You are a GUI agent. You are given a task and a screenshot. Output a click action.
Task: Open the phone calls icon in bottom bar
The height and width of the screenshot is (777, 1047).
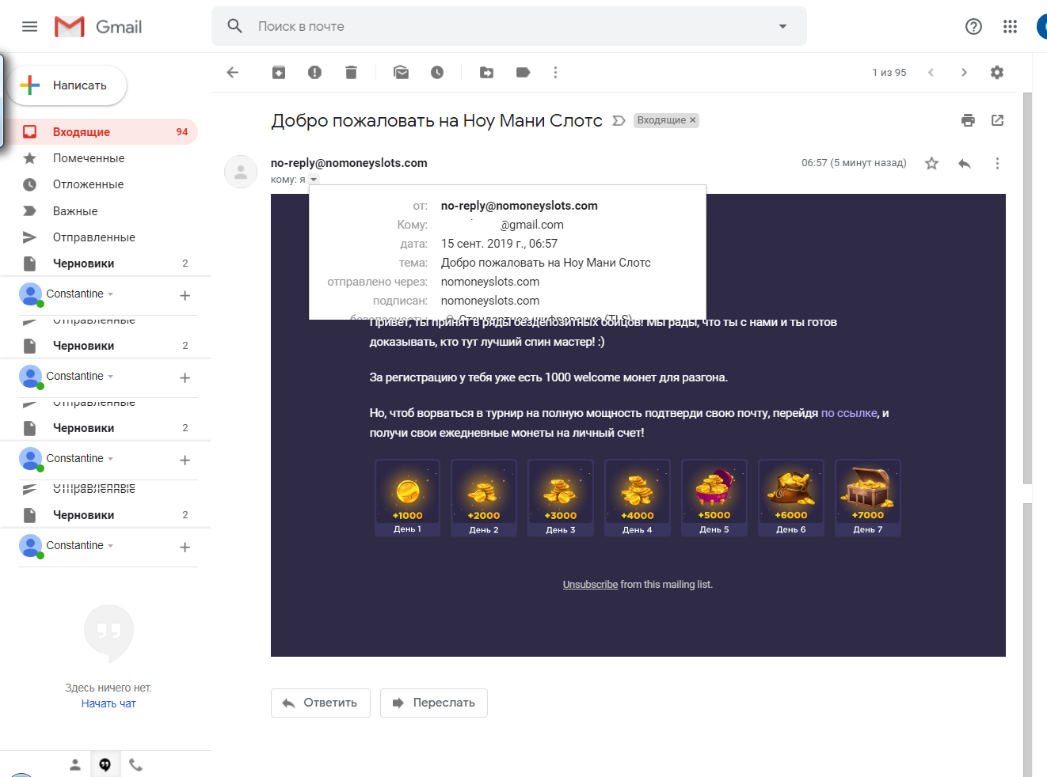click(x=136, y=764)
